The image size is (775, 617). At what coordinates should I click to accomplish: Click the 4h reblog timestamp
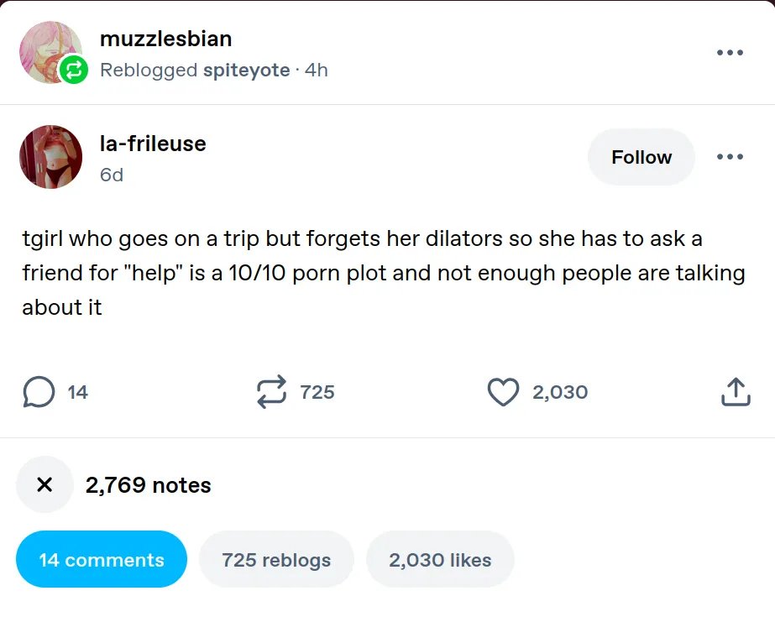[x=317, y=70]
